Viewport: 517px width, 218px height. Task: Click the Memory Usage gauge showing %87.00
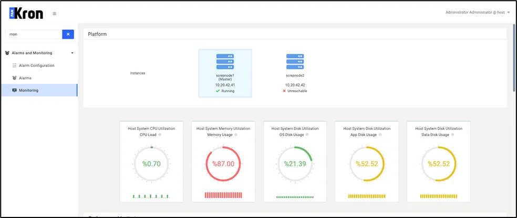click(223, 163)
